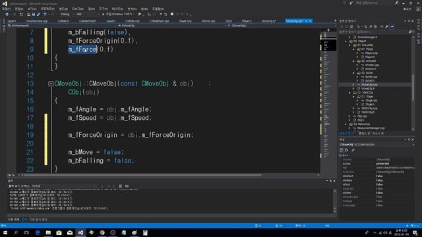Screen dimensions: 422x237
Task: Open File Explorer from the taskbar
Action: tap(48, 232)
